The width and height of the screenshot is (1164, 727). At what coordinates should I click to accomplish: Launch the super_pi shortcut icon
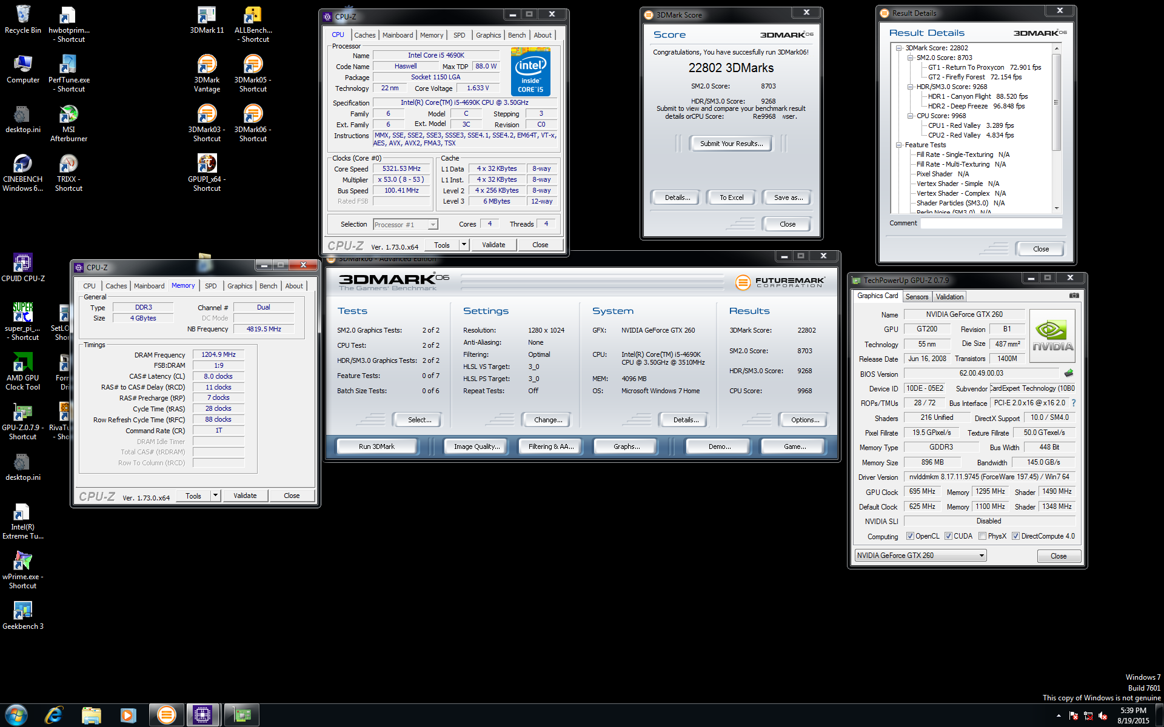pos(22,322)
